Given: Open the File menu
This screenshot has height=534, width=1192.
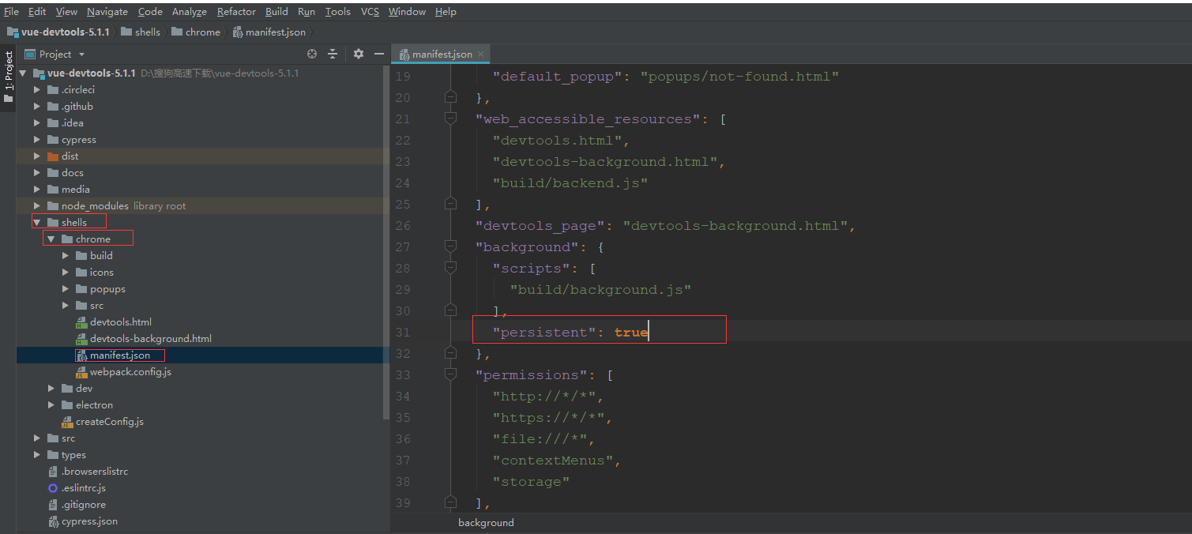Looking at the screenshot, I should click(11, 11).
